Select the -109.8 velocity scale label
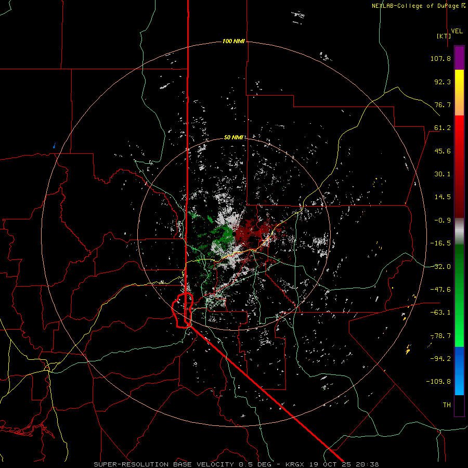 pyautogui.click(x=438, y=382)
